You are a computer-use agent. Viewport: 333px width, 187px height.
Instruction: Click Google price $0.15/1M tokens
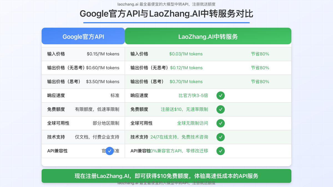(x=103, y=54)
